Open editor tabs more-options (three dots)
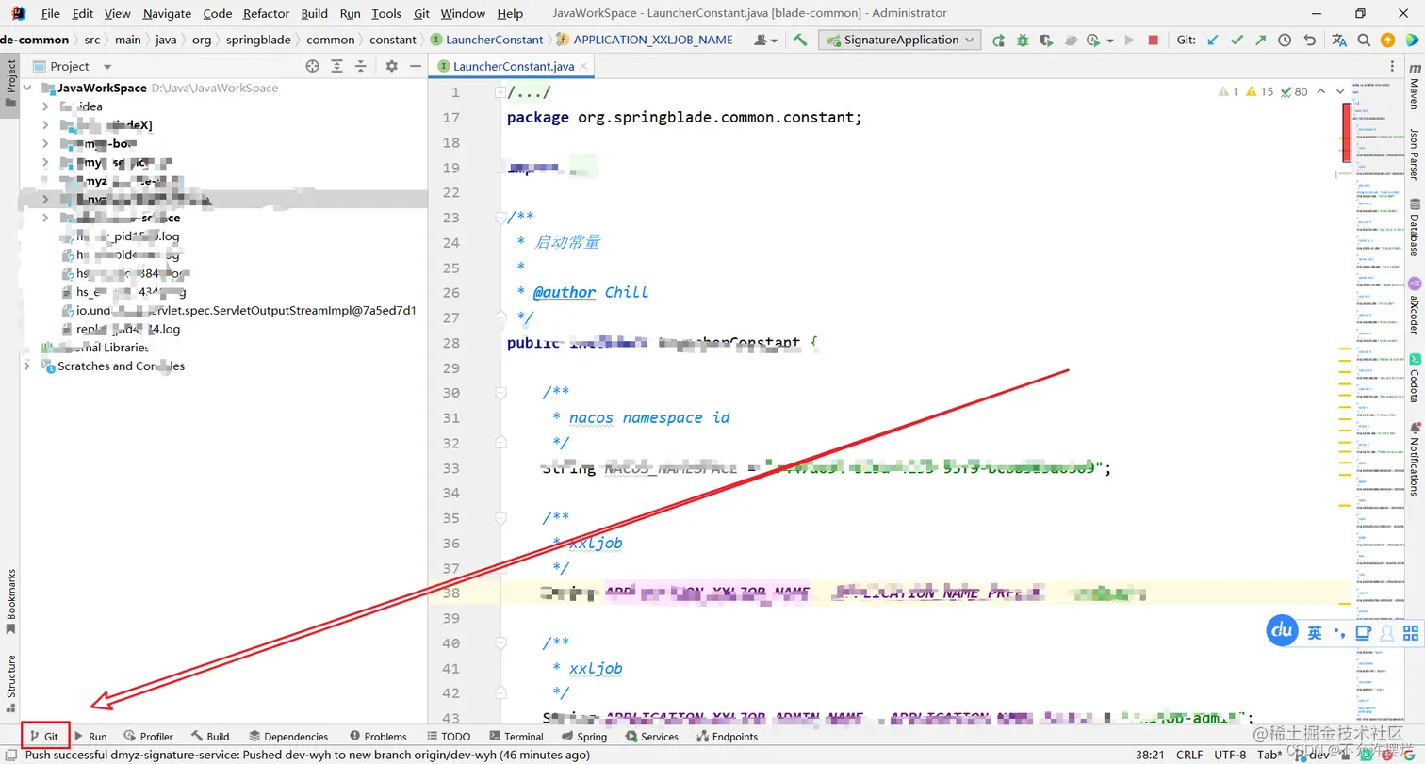 [1393, 66]
